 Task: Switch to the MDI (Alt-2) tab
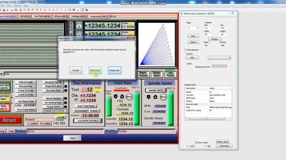click(25, 16)
